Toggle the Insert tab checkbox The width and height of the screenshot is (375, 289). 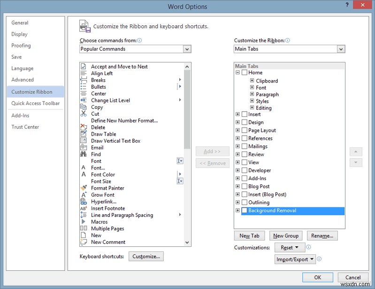click(244, 114)
